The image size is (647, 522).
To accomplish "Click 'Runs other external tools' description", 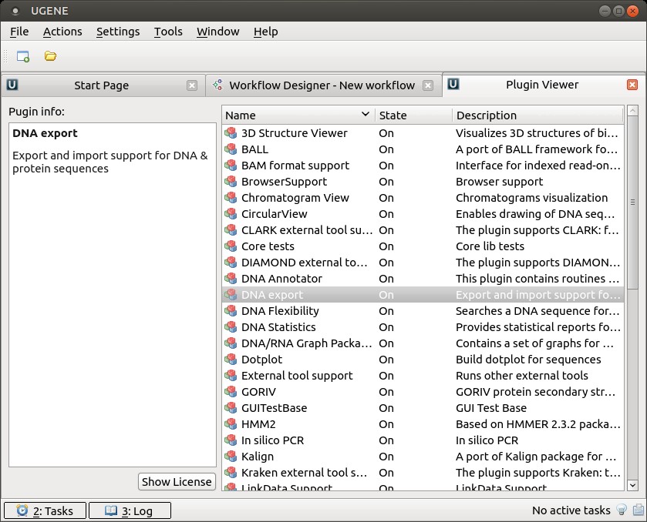I will click(522, 375).
